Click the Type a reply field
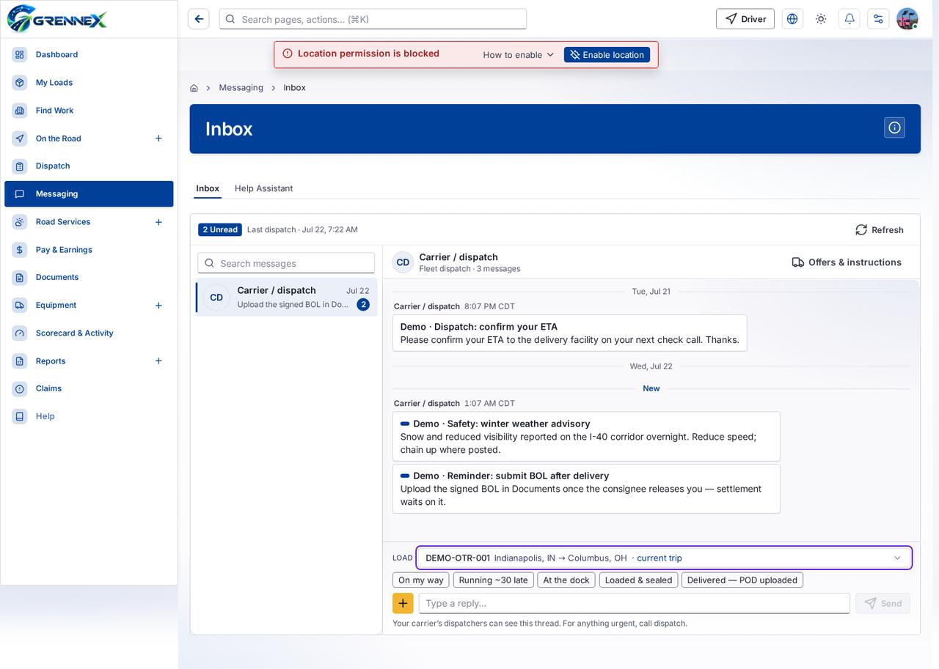939x669 pixels. 635,603
